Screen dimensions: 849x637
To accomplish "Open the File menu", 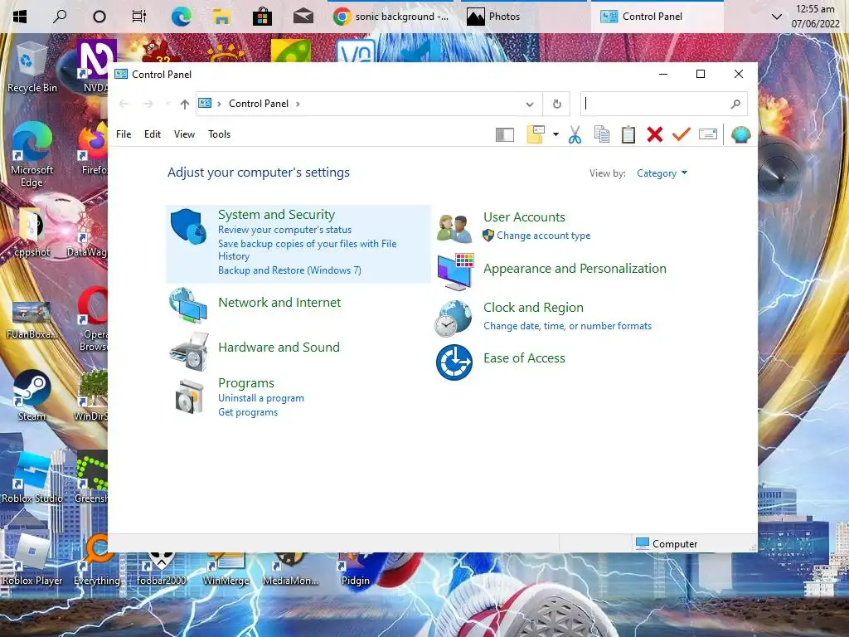I will 124,134.
